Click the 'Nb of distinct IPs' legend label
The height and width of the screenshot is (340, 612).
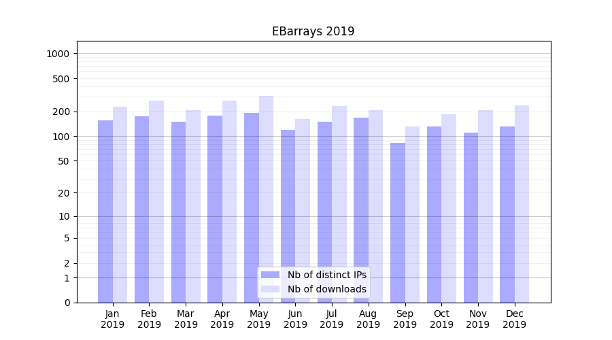coord(326,275)
